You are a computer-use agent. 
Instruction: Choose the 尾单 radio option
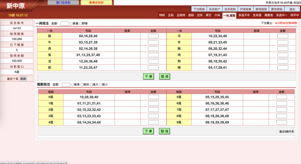pyautogui.click(x=73, y=85)
